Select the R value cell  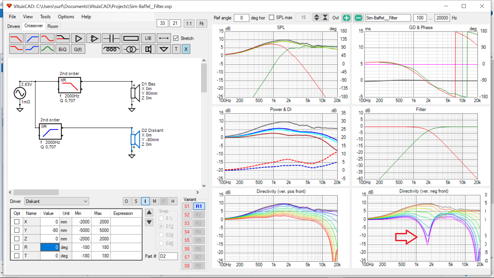(x=50, y=247)
